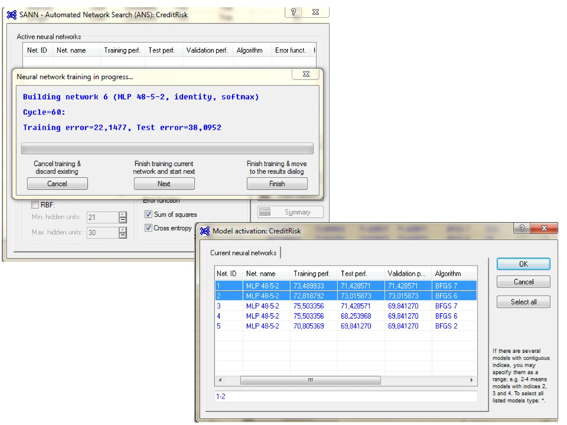Decrease Max. hidden units with the down spinner
This screenshot has width=567, height=425.
123,235
